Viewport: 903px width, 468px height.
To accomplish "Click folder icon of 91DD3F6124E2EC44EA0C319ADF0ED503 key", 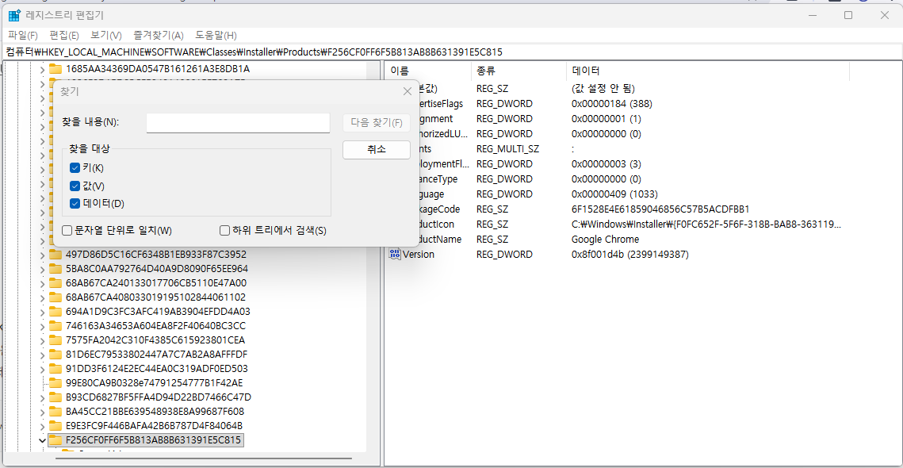I will click(x=55, y=368).
